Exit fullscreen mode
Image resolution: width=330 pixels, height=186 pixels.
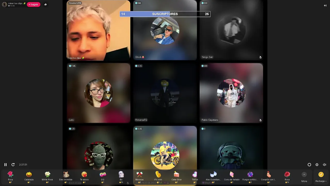tap(317, 165)
